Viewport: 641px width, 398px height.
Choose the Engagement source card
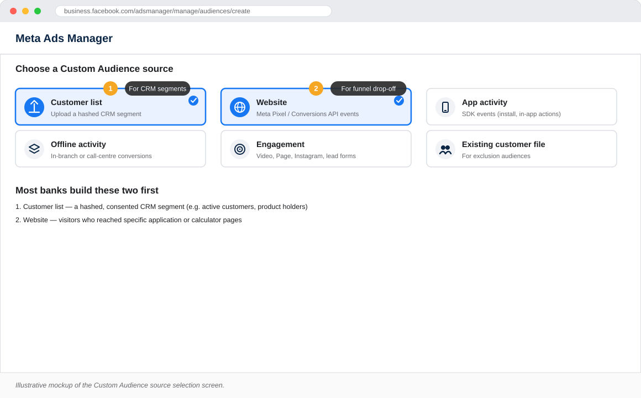click(316, 149)
